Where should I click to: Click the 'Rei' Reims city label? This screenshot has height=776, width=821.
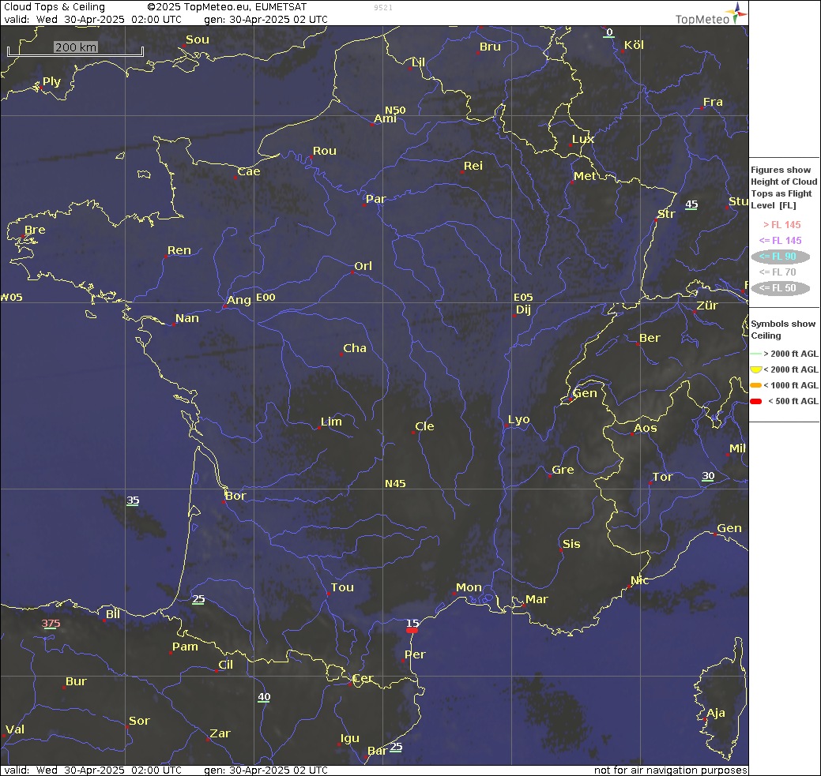473,166
